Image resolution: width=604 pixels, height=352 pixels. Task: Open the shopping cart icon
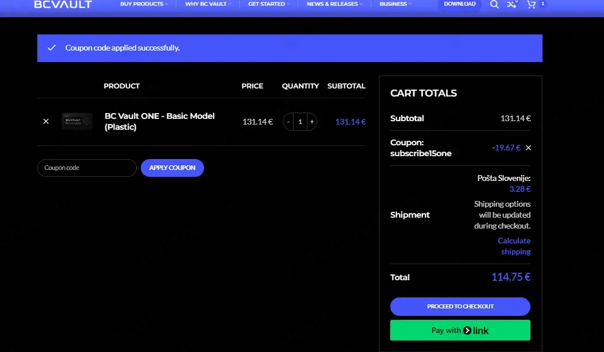531,4
